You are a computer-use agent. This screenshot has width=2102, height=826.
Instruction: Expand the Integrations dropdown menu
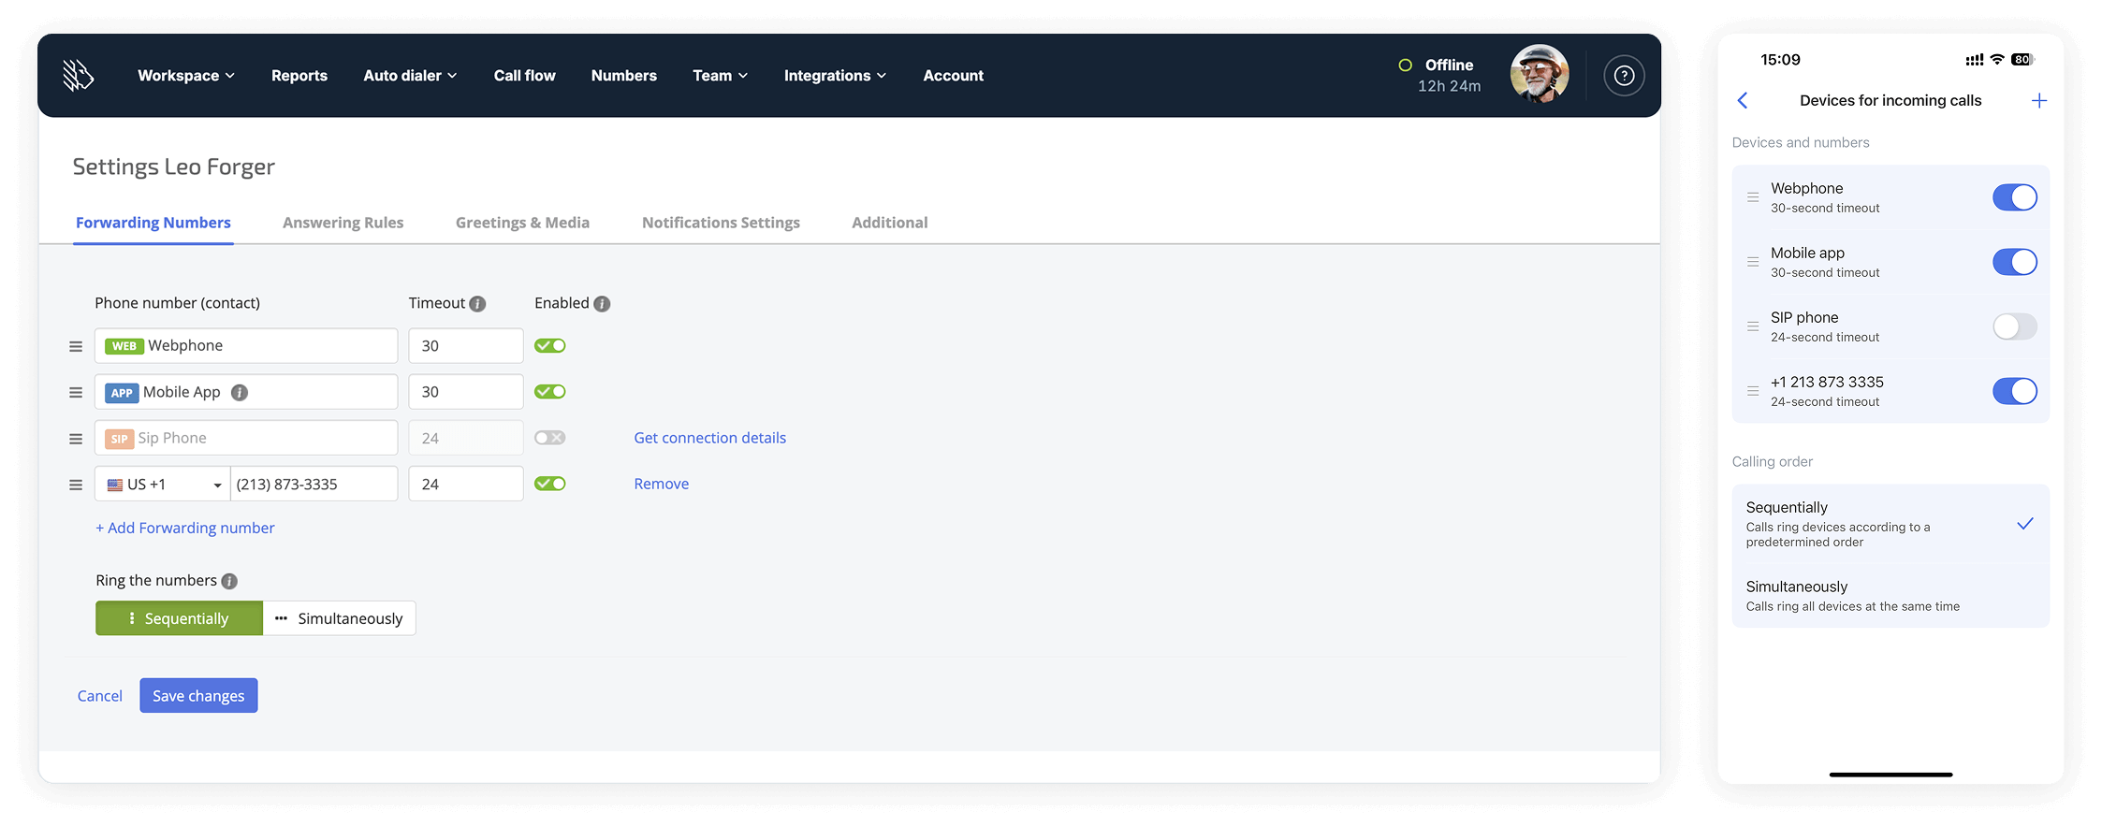834,76
